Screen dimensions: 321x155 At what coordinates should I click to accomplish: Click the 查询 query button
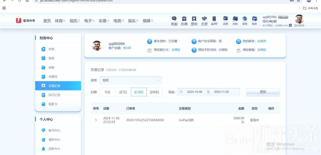(x=263, y=92)
